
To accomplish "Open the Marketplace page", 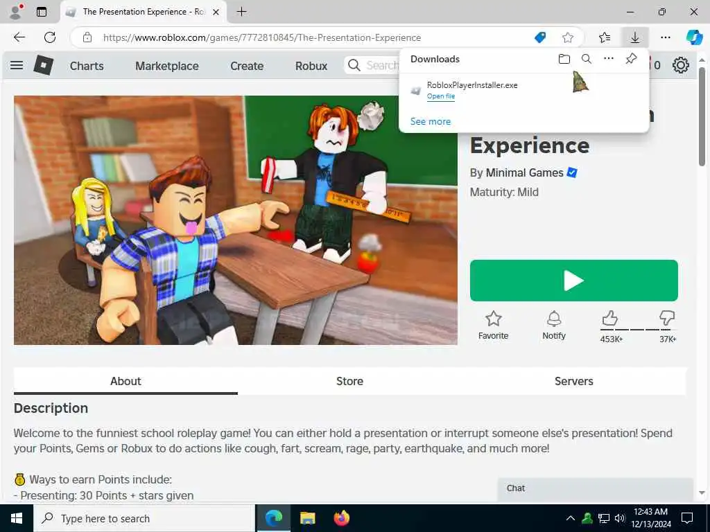I will (x=166, y=66).
